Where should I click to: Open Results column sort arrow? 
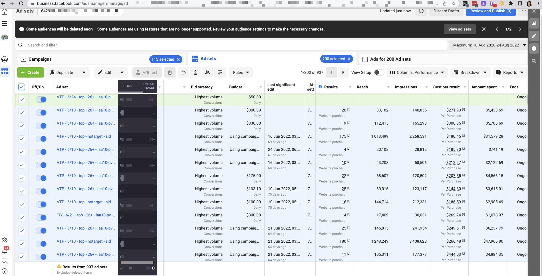(x=350, y=87)
